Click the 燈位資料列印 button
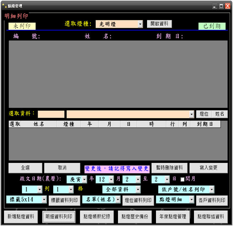This screenshot has width=233, height=226. click(138, 200)
